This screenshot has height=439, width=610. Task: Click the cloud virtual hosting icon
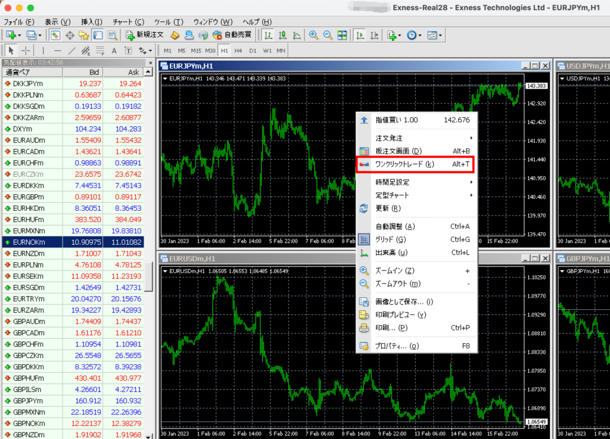click(189, 35)
